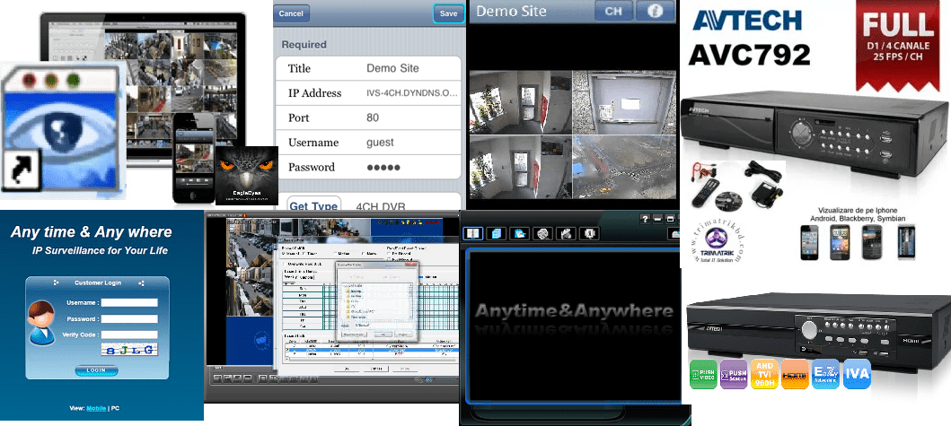The height and width of the screenshot is (426, 951).
Task: Select the Symbian phone picture on the right
Action: click(906, 242)
